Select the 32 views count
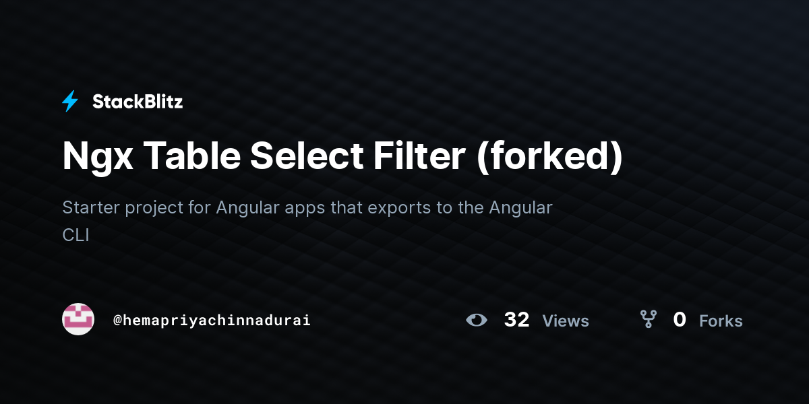This screenshot has height=404, width=809. click(516, 320)
